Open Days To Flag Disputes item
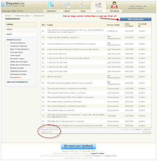 pos(19,49)
